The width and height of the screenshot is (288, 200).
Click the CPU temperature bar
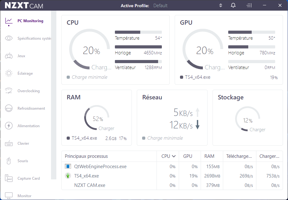tap(138, 32)
